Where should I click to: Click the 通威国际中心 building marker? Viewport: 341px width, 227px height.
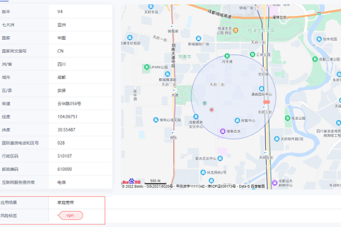[261, 89]
